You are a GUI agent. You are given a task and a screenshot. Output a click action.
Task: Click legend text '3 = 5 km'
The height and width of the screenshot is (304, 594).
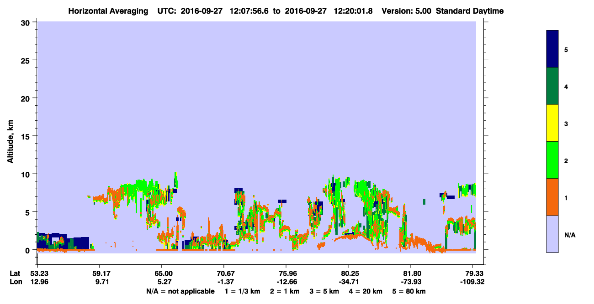[325, 291]
